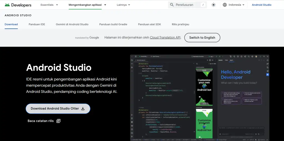Click the magnifier icon in the IDE screenshot toolbar
Viewport: 284px width, 141px height.
pyautogui.click(x=249, y=56)
